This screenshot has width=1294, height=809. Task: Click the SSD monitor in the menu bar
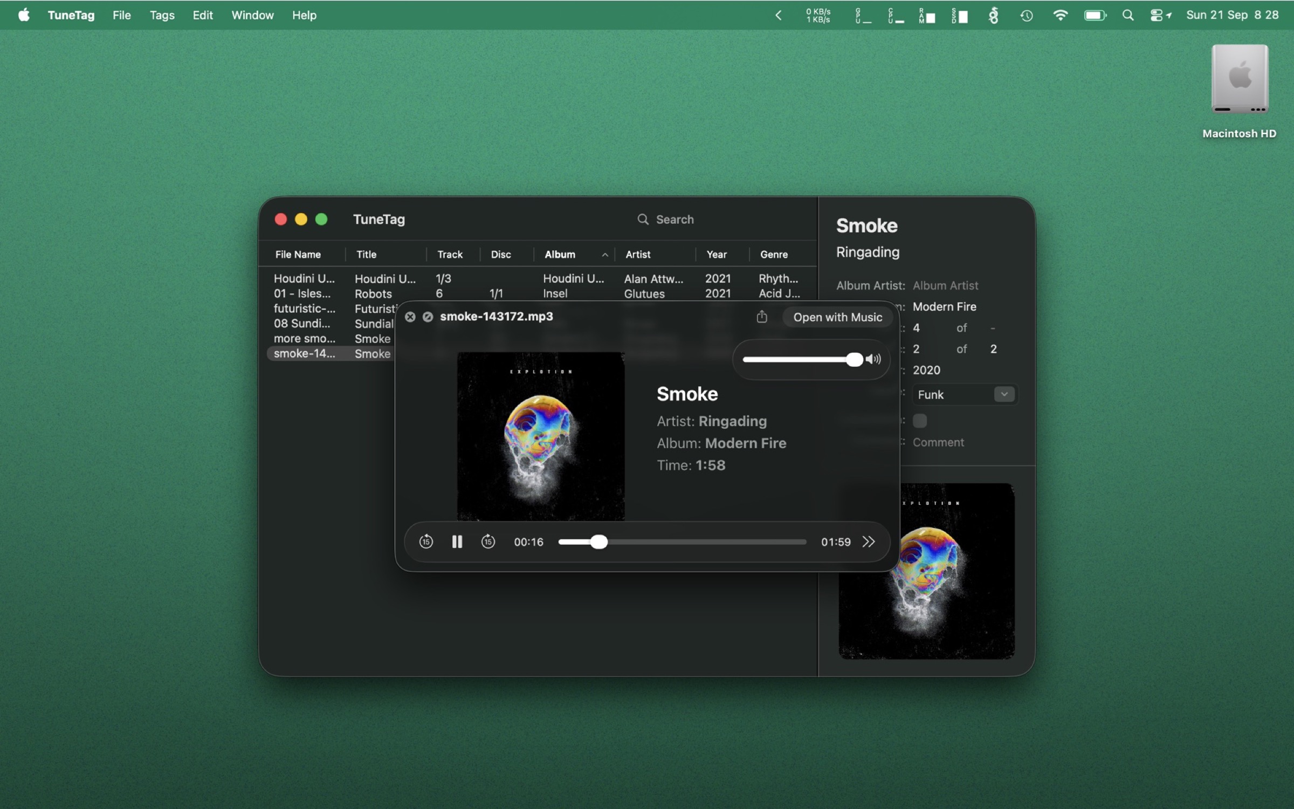pos(960,15)
